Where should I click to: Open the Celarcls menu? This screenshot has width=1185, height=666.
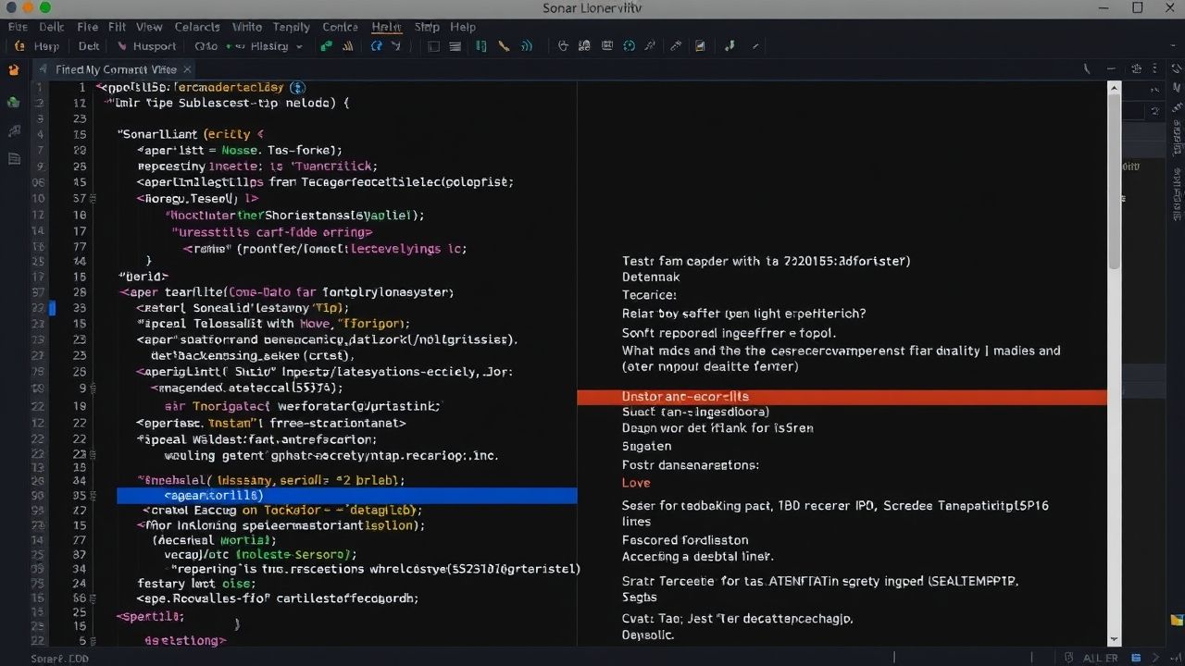[x=197, y=27]
